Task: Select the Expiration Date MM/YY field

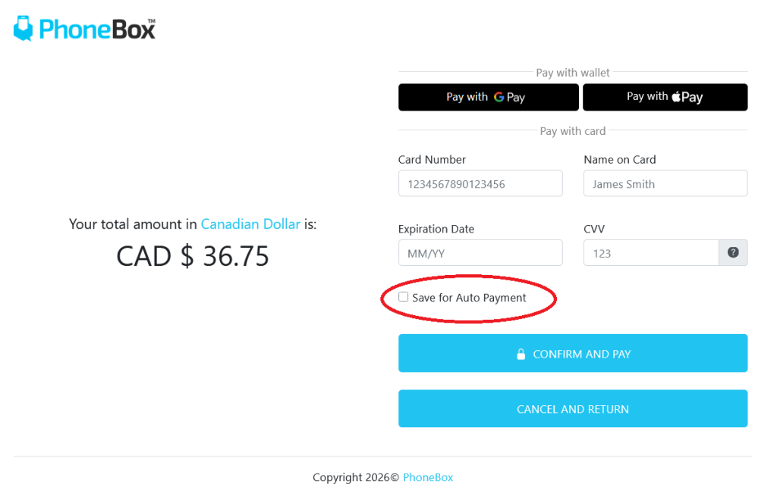Action: (480, 253)
